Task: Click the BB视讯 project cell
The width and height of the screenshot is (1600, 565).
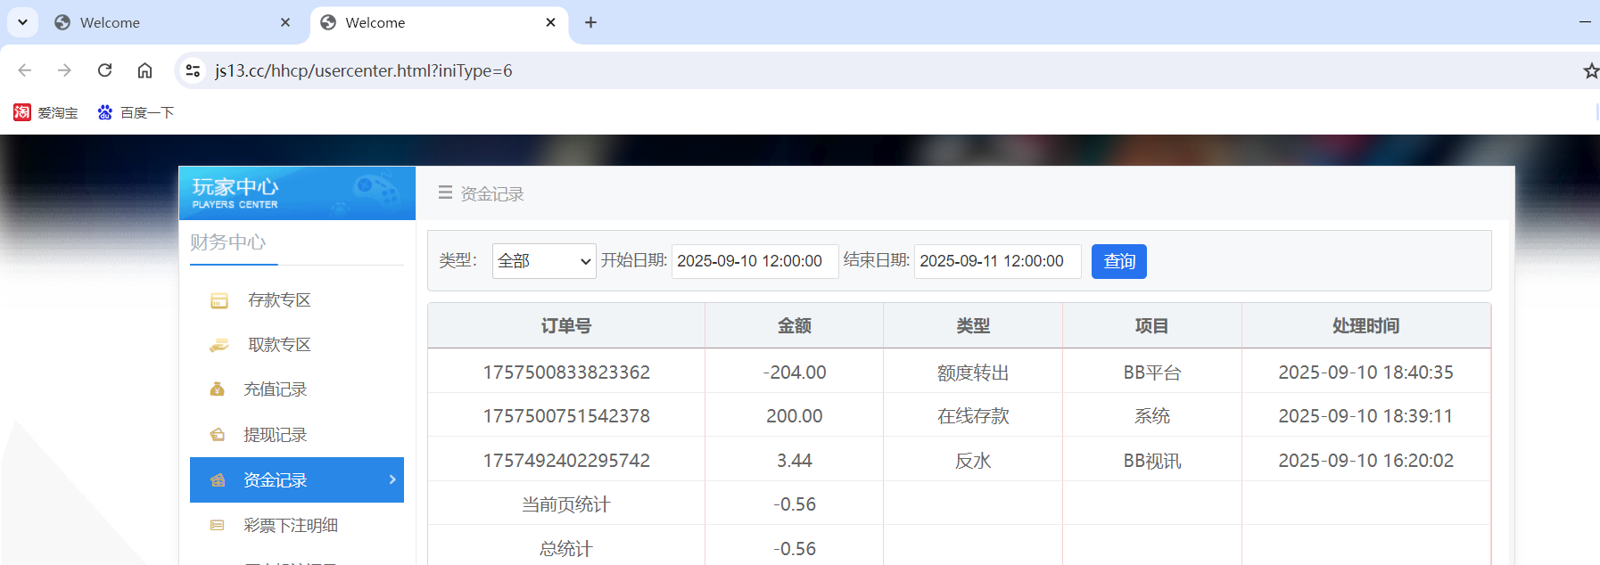Action: (1151, 461)
